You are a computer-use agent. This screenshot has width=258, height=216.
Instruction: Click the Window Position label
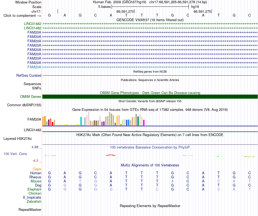[x=28, y=2]
